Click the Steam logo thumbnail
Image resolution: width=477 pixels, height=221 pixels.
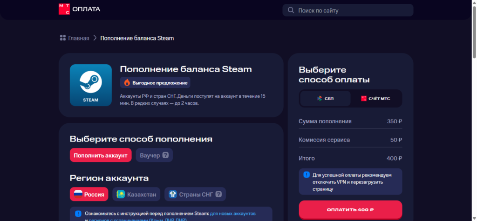(x=91, y=85)
